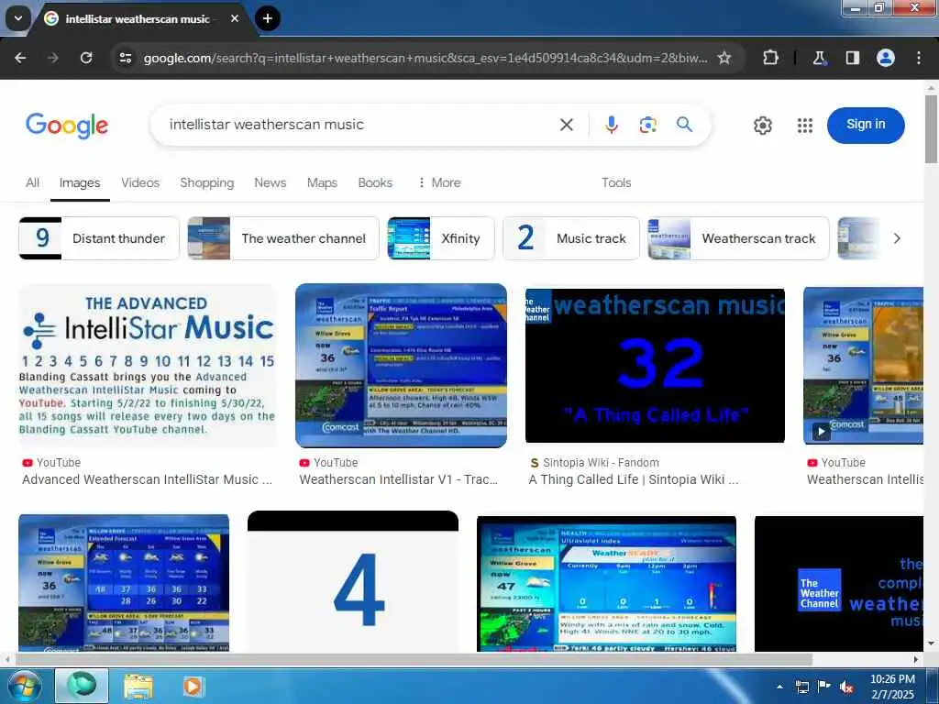Screen dimensions: 939x704
Task: Click the horizontal page scrollbar thumb
Action: [414, 659]
